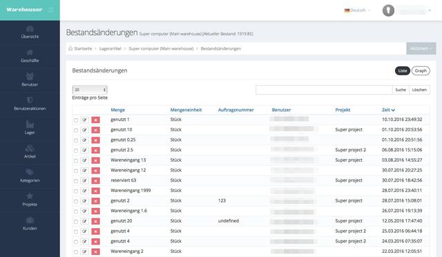The height and width of the screenshot is (257, 442).
Task: Edit the 'genutzt 0.25' entry
Action: click(x=84, y=140)
